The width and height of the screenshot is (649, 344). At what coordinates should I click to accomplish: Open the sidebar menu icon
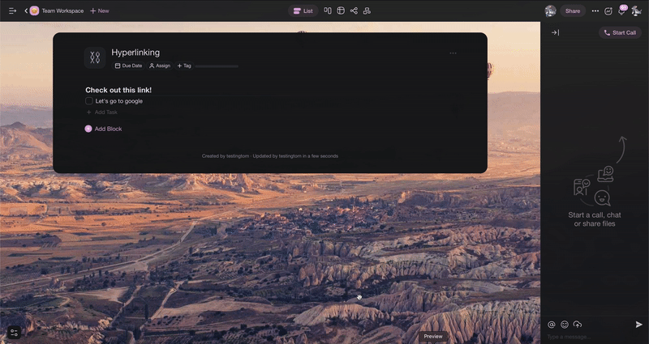(12, 11)
